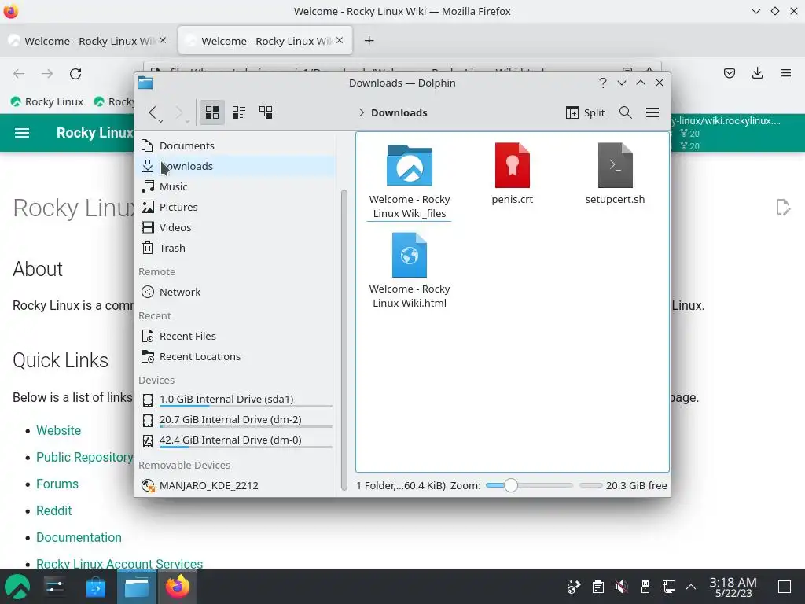Switch Dolphin to Compact view mode

[x=239, y=112]
